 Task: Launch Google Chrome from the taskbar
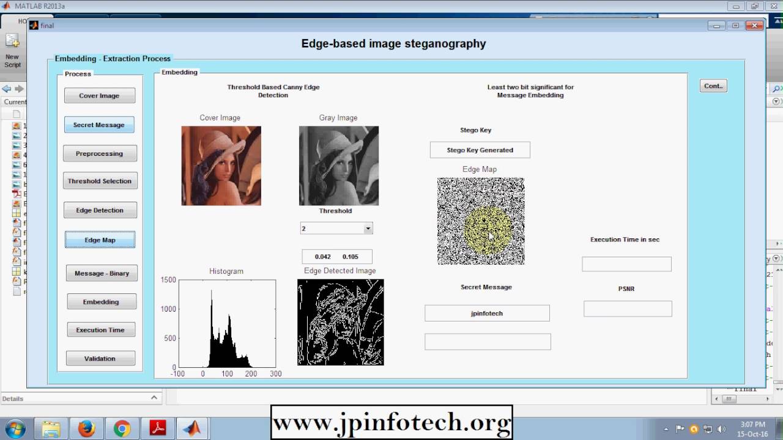122,429
